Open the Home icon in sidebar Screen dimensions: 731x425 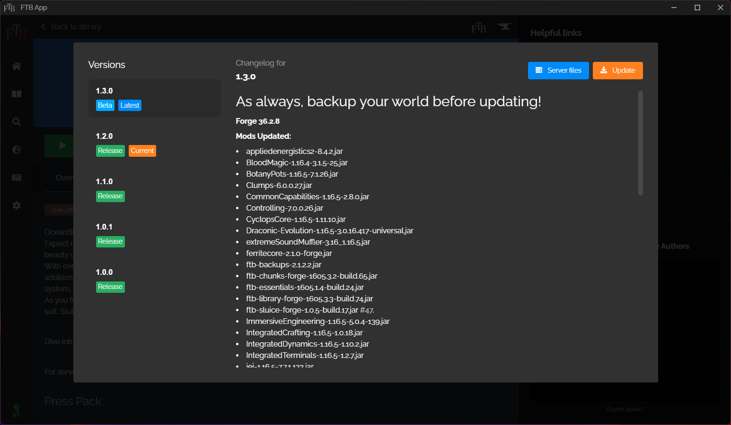[x=17, y=66]
